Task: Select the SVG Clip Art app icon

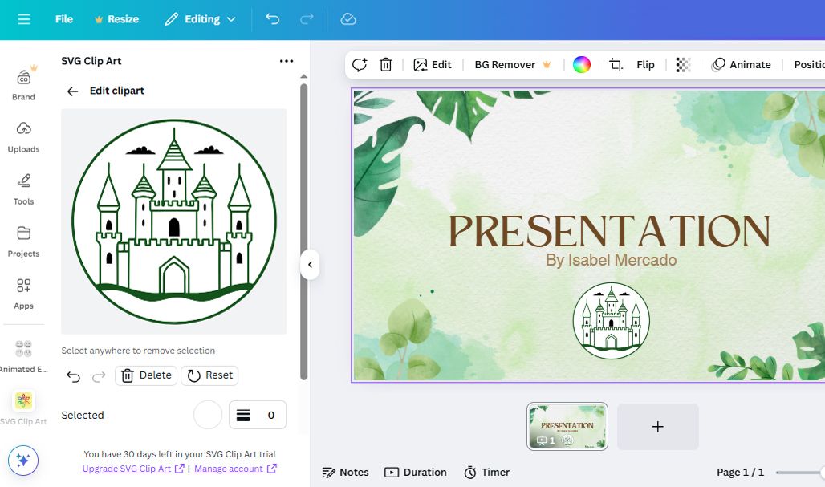Action: 24,401
